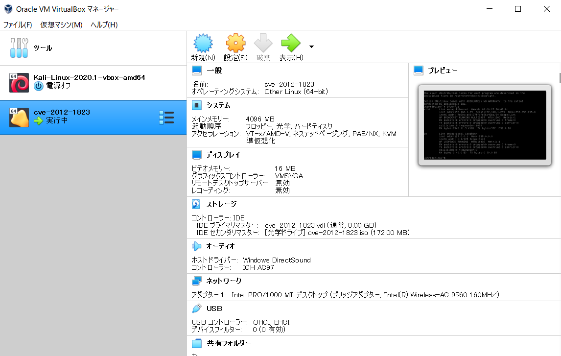Click the OHCI, EHCI USB controller value
The width and height of the screenshot is (561, 356).
pos(271,322)
